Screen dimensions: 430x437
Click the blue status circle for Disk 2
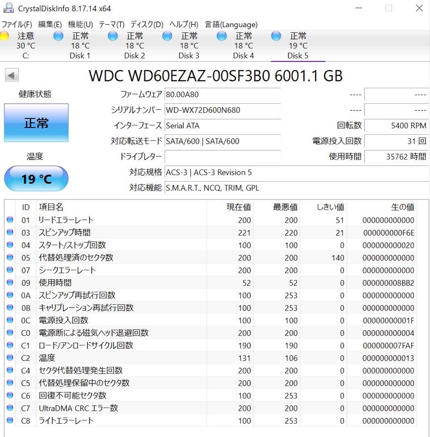(x=112, y=36)
